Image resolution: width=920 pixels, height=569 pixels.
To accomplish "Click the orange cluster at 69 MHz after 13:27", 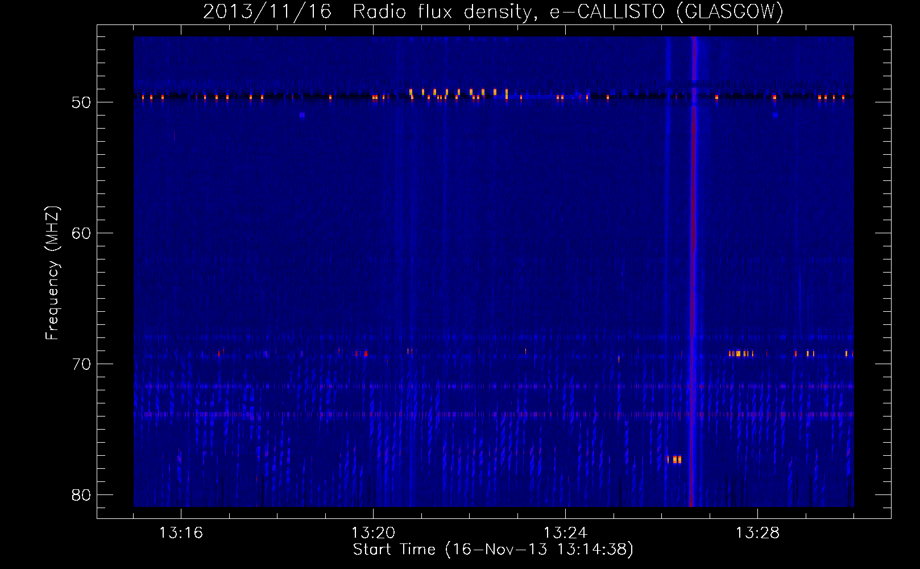I will [x=741, y=353].
